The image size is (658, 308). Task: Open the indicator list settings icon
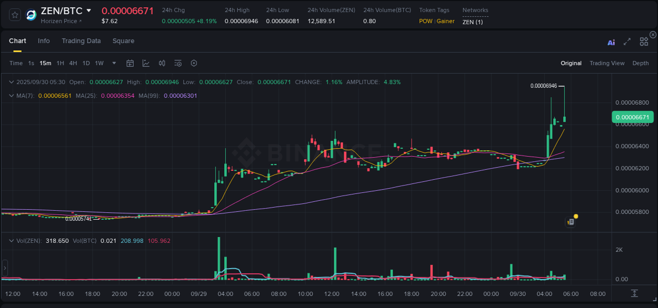178,63
